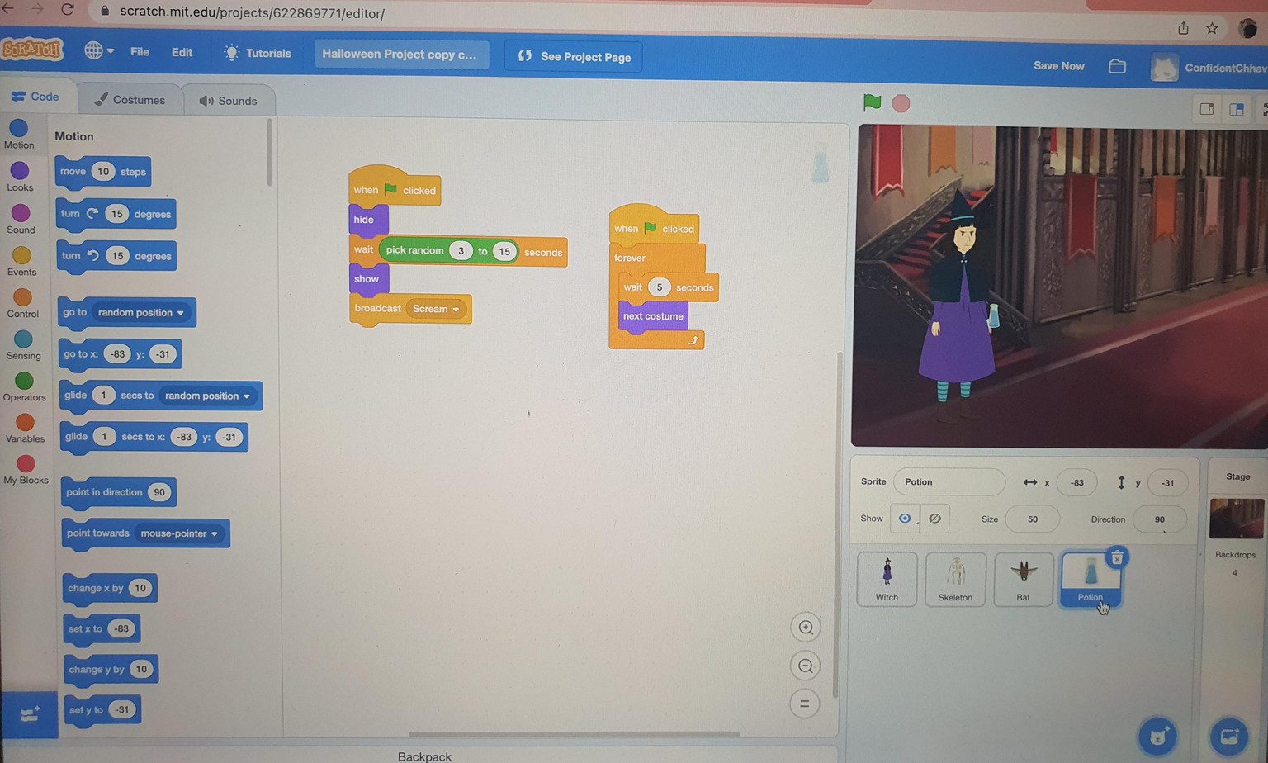Open the Scratch logo home link
This screenshot has height=763, width=1268.
(31, 50)
